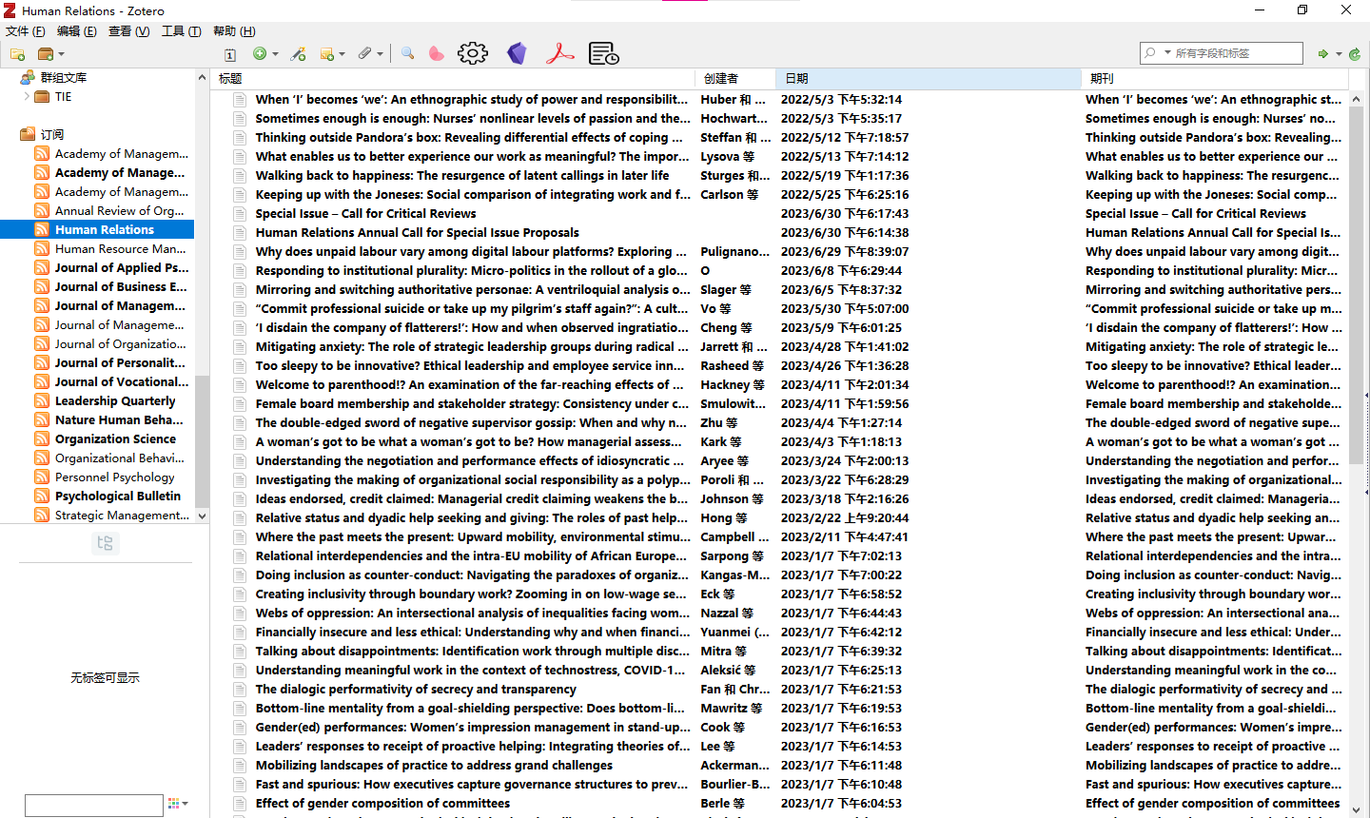Click the New Collection folder icon
Viewport: 1370px width, 818px height.
pos(17,54)
